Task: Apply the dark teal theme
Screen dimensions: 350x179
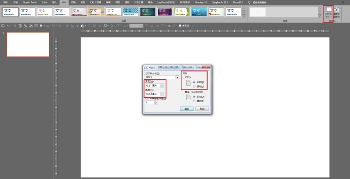Action: [148, 12]
